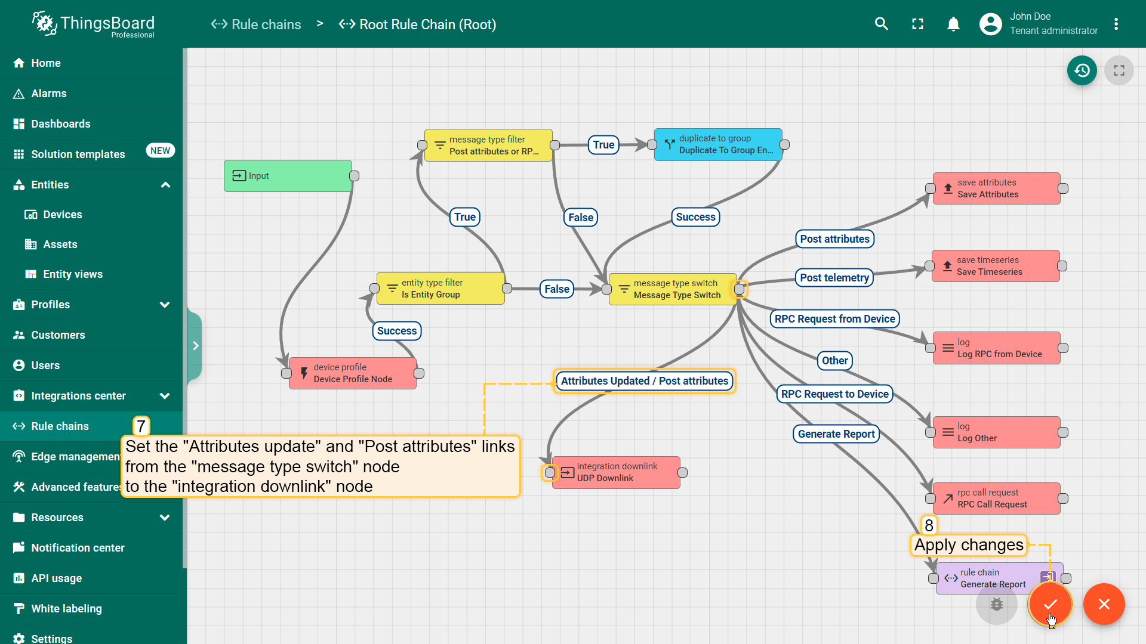Click the Attributes Updated / Post attributes link label

[644, 381]
